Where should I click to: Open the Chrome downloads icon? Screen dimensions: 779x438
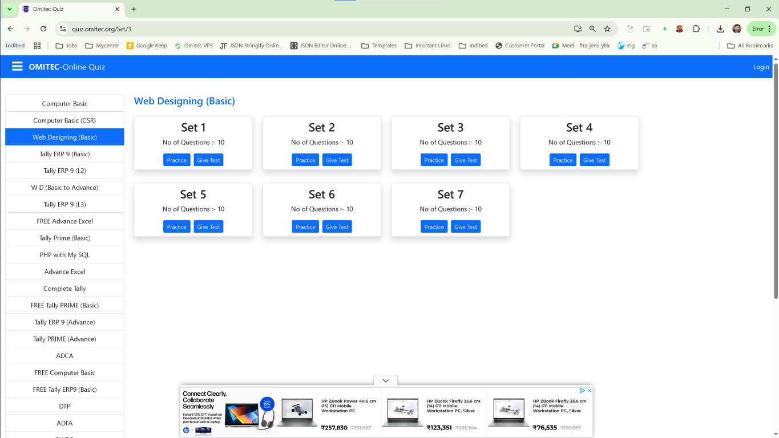click(720, 29)
